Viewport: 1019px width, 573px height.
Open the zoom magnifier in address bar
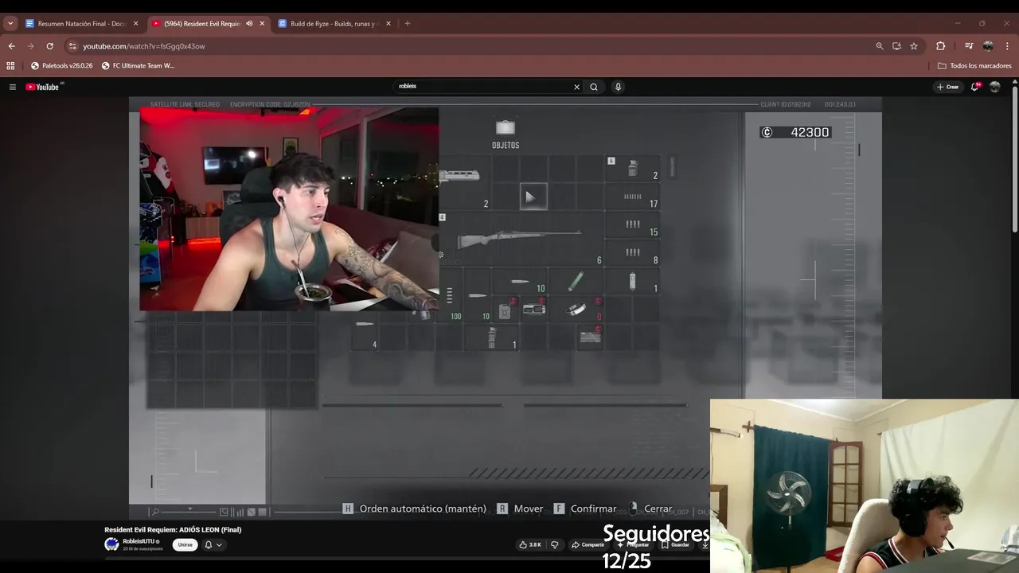(880, 46)
